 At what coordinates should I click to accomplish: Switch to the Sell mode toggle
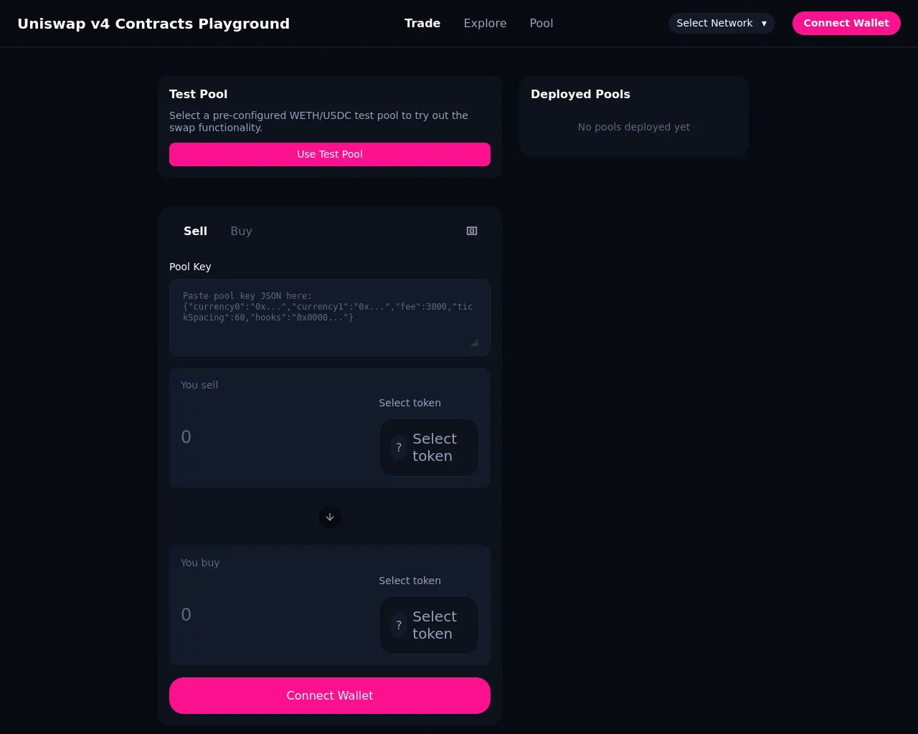tap(195, 231)
